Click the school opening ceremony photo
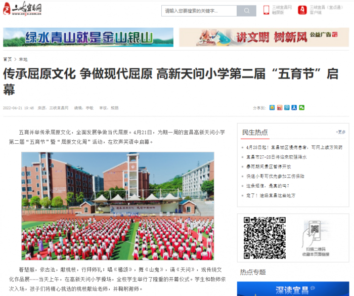Viewport: 354px width, 296px height. pos(117,205)
